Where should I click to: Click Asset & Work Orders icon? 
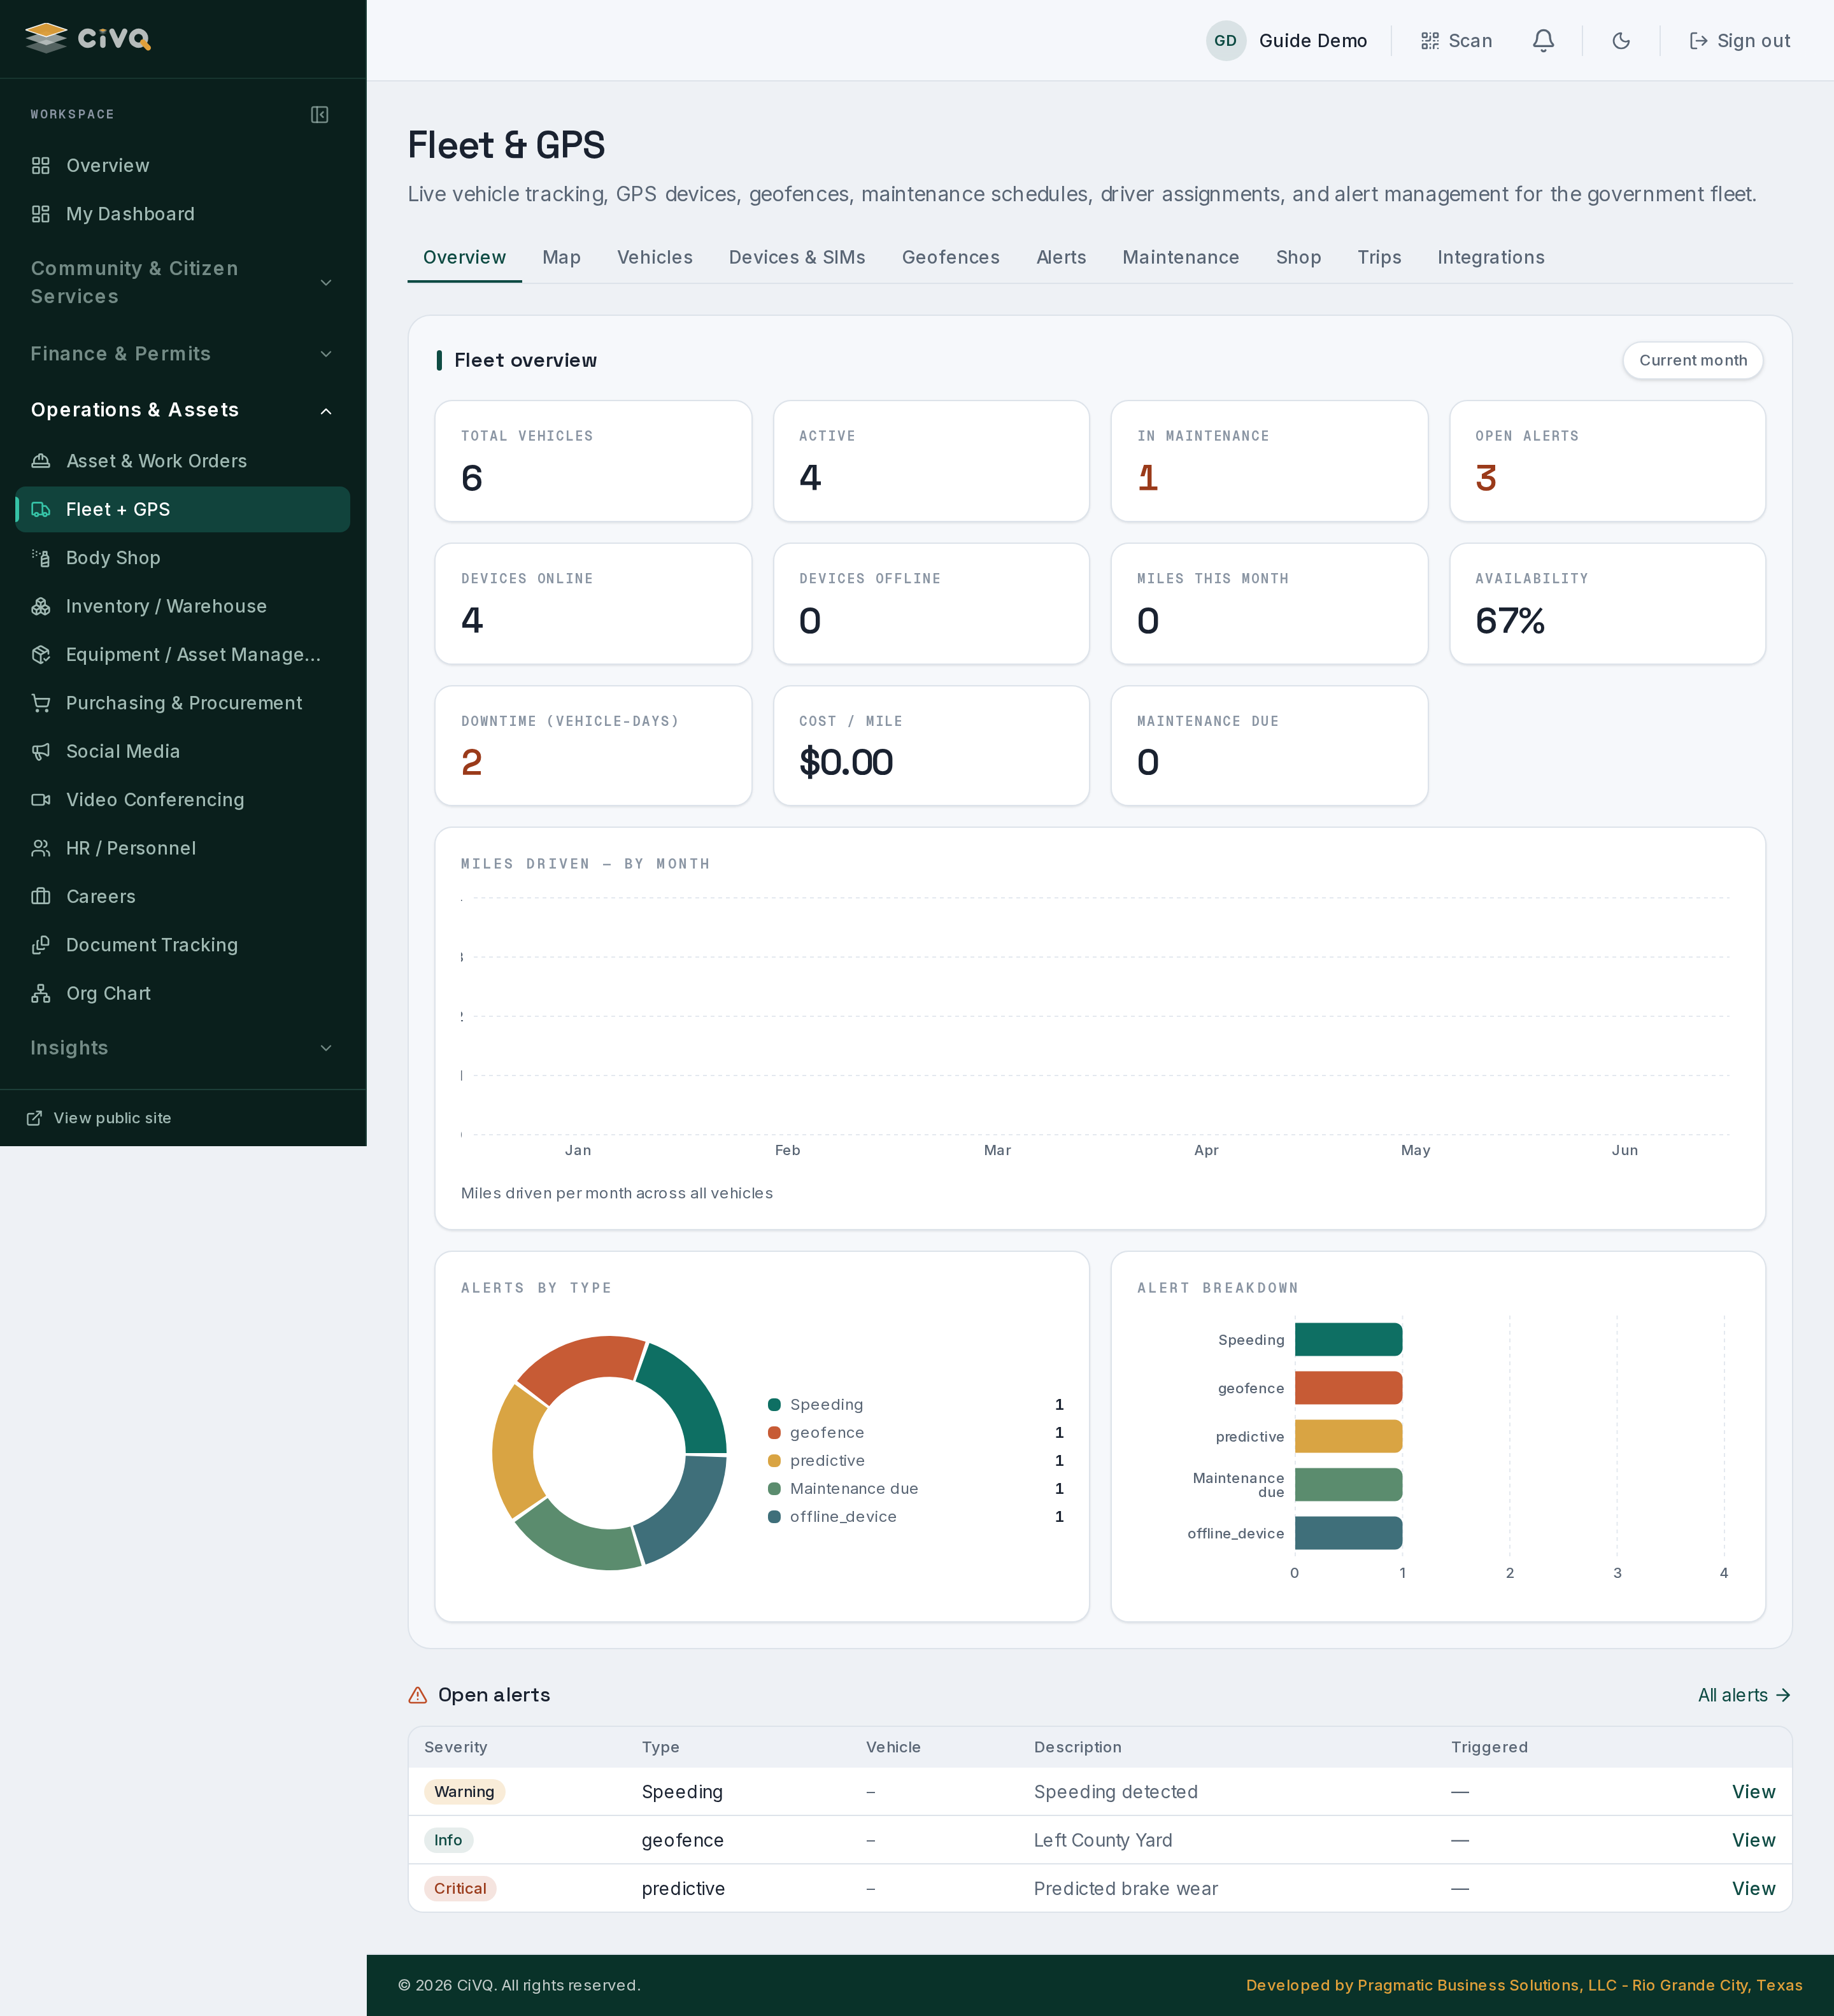pyautogui.click(x=41, y=461)
